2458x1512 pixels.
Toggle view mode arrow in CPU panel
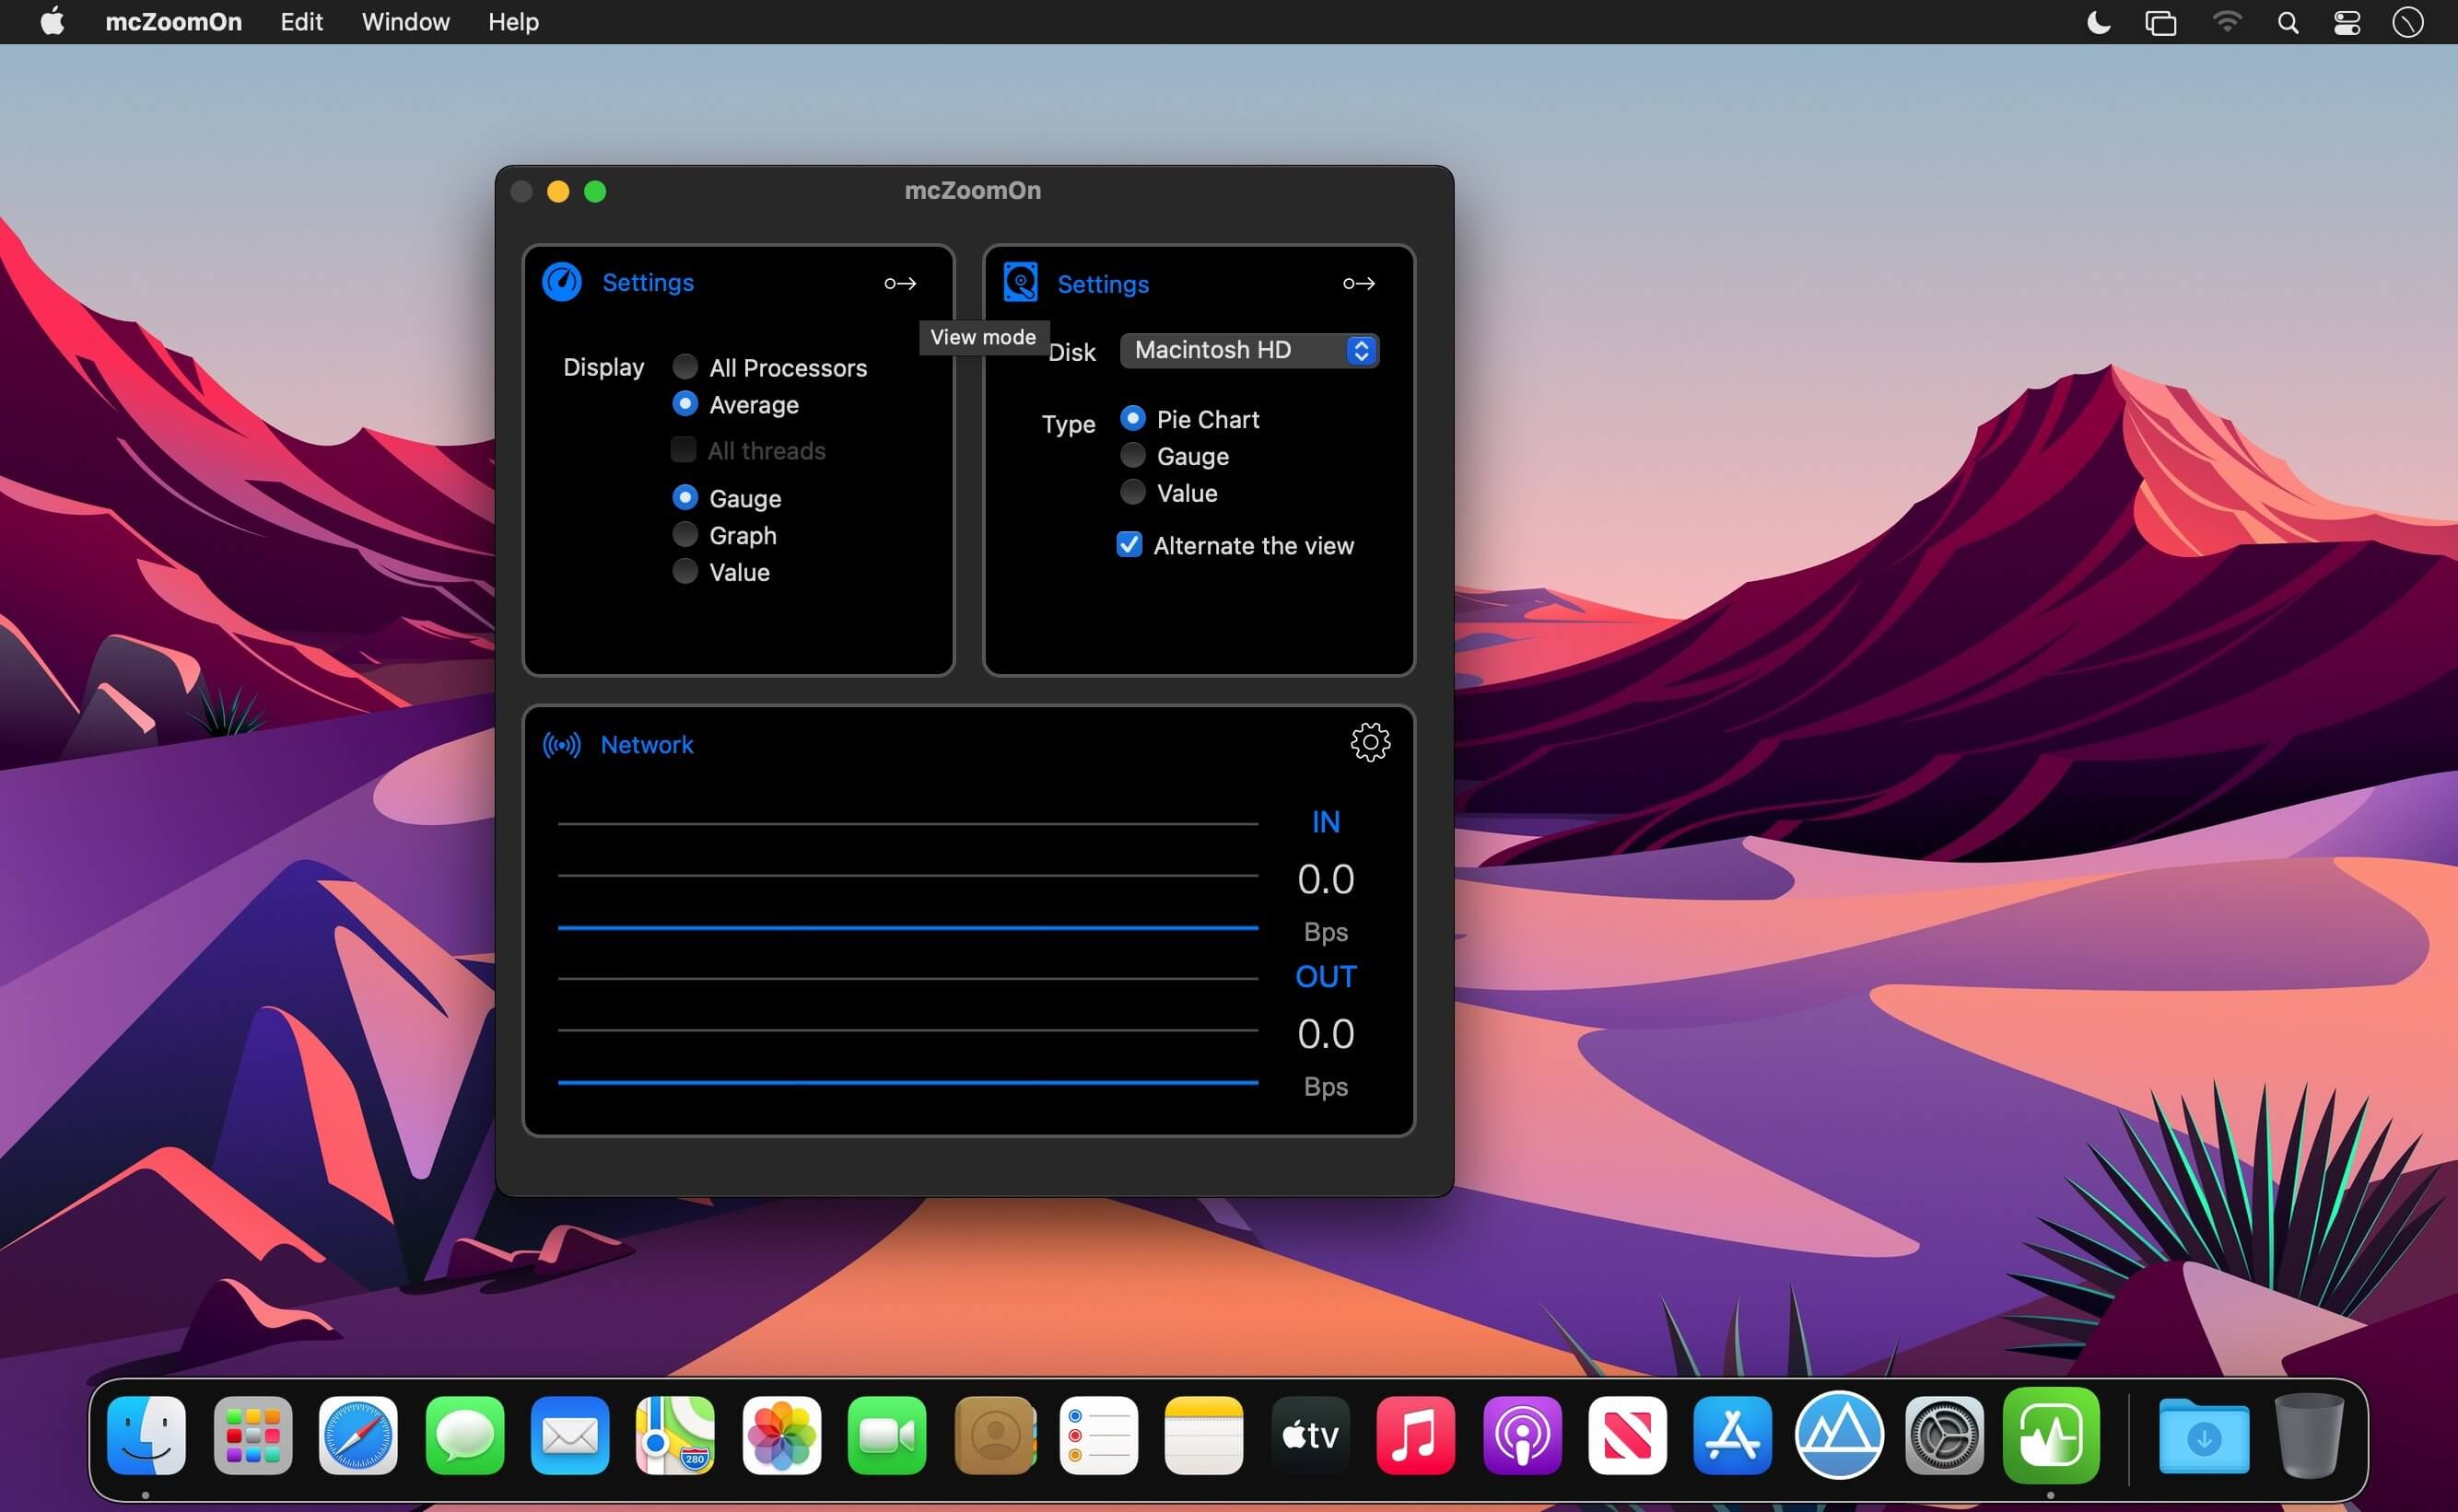(x=899, y=284)
